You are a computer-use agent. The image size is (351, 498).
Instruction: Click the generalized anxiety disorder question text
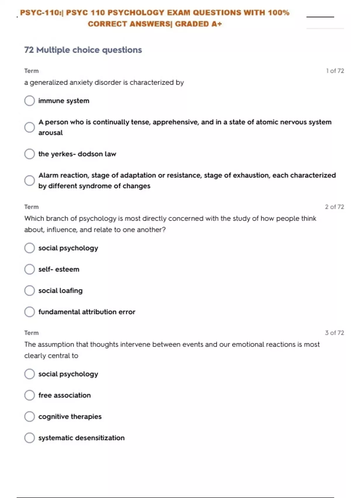104,83
